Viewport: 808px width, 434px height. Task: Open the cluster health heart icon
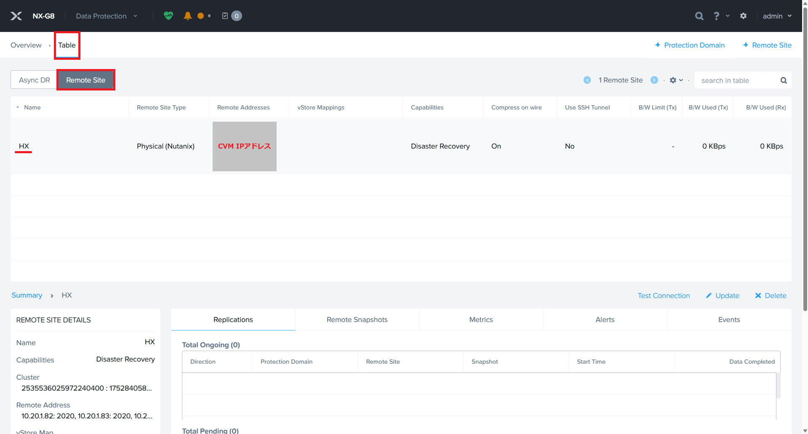click(x=168, y=16)
